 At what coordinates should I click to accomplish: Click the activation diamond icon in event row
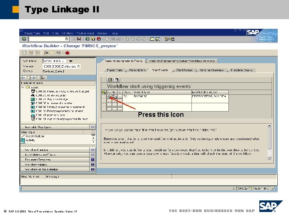(x=109, y=96)
